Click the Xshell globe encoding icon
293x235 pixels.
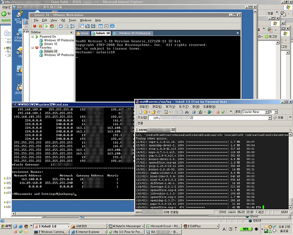[209, 112]
